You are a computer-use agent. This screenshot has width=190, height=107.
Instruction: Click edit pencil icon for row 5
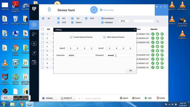pyautogui.click(x=153, y=51)
